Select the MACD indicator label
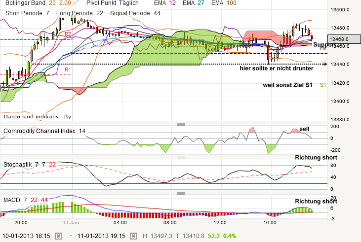 click(x=12, y=200)
